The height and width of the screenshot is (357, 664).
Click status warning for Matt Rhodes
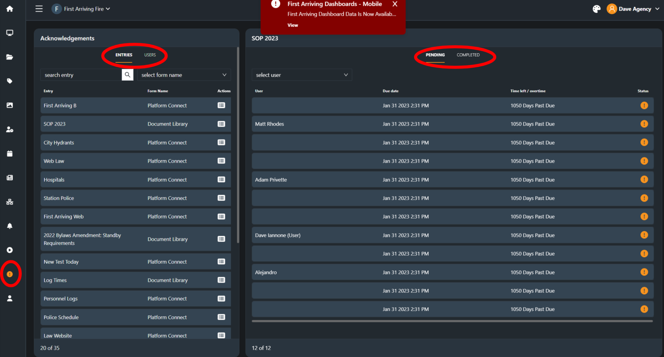pos(644,124)
